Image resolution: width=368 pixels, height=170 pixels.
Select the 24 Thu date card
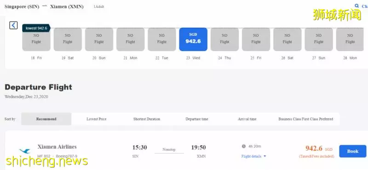(224, 39)
